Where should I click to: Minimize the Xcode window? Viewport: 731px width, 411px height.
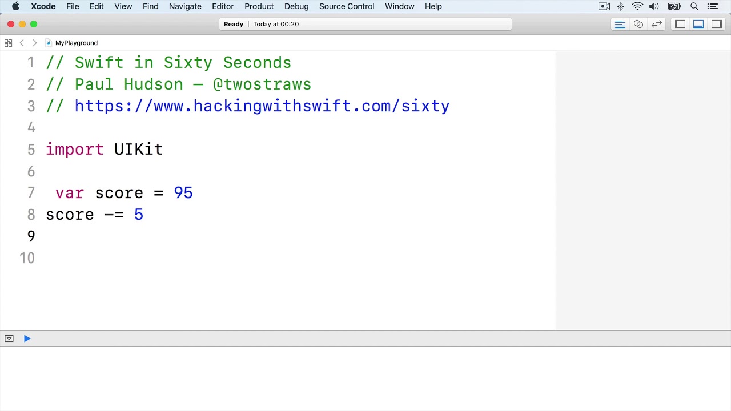tap(22, 24)
